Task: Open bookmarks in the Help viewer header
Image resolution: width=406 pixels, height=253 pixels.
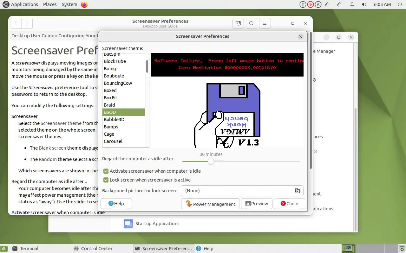Action: pos(238,23)
